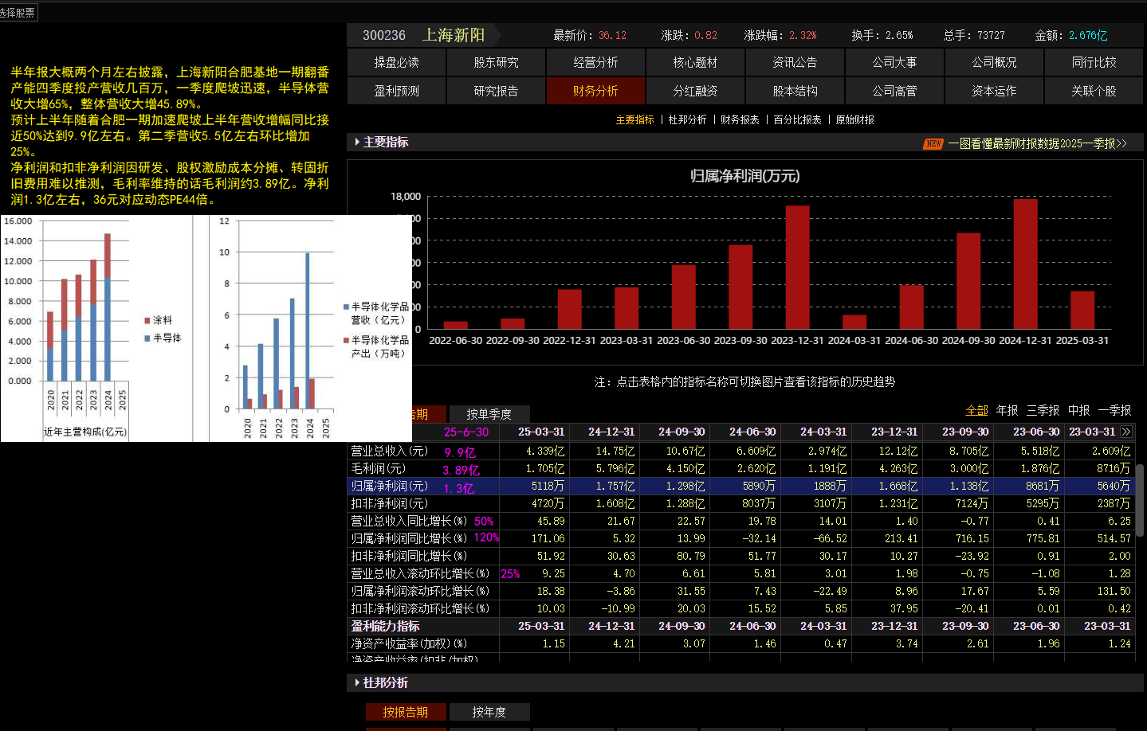Screen dimensions: 1147x731
Task: Click 4.339亿 revenue cell
Action: (545, 451)
